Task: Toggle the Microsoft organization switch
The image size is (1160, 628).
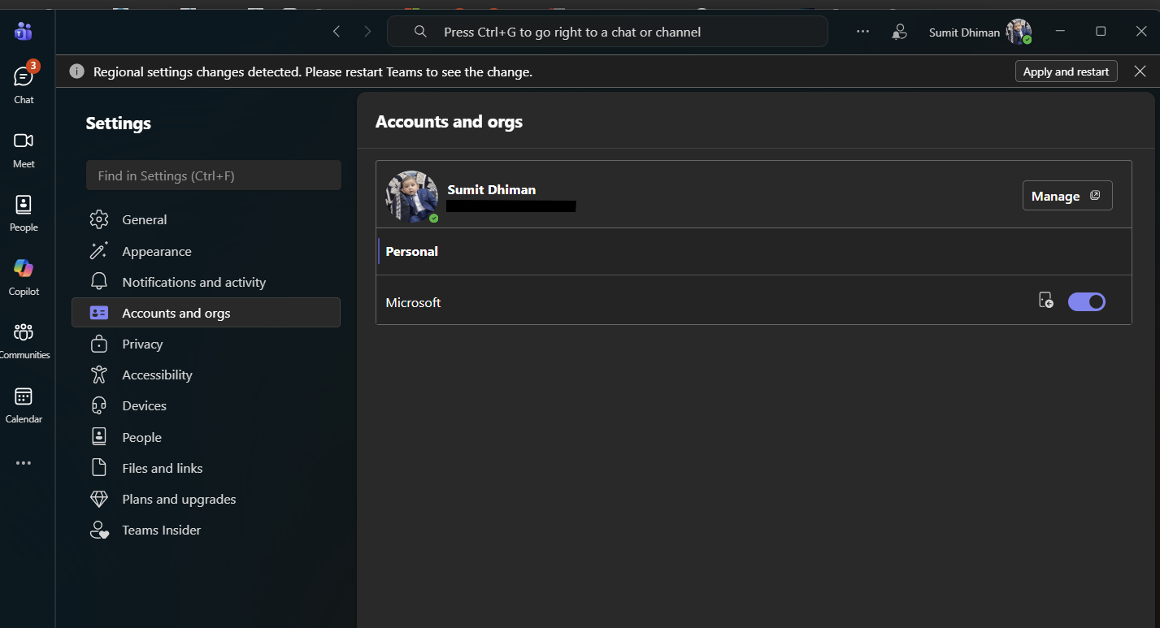Action: [1087, 302]
